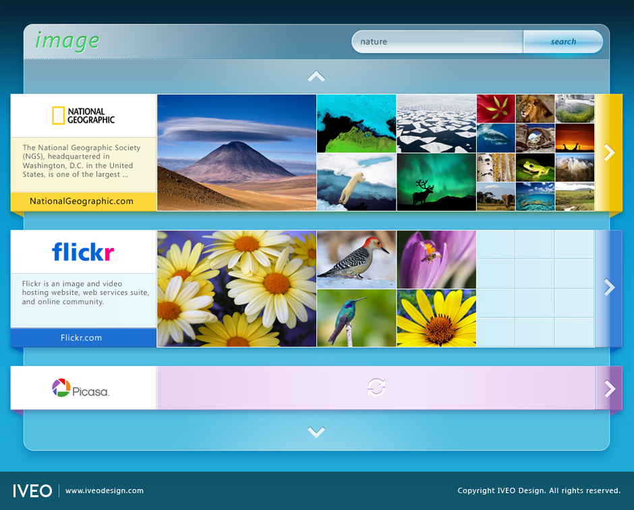Screen dimensions: 634x510
Task: Click the Flickr description text
Action: 85,293
